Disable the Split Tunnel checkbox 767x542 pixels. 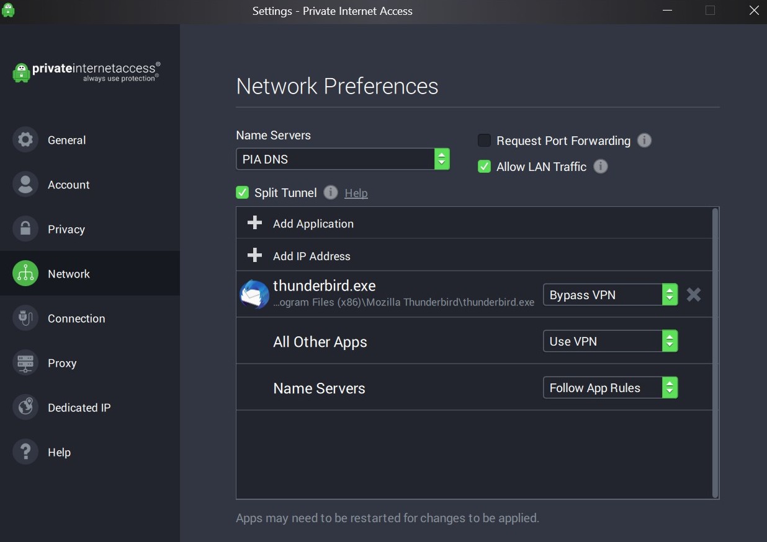[x=243, y=193]
